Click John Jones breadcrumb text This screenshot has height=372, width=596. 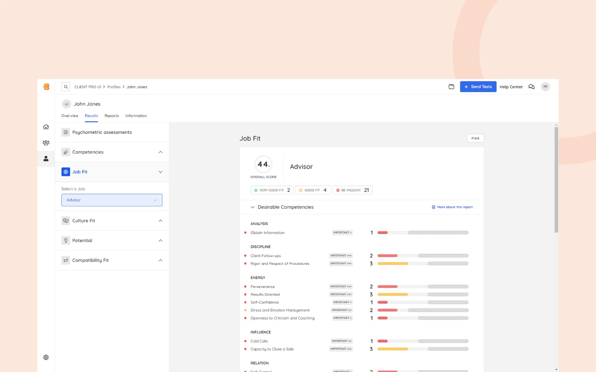[137, 87]
